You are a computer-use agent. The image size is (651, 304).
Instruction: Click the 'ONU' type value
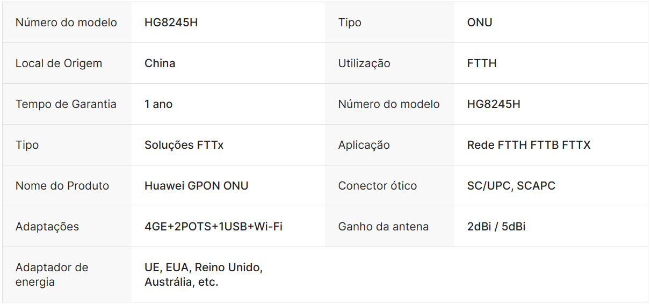[480, 23]
